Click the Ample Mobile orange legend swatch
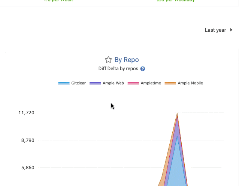Viewport: 245px width, 186px height. (x=170, y=83)
